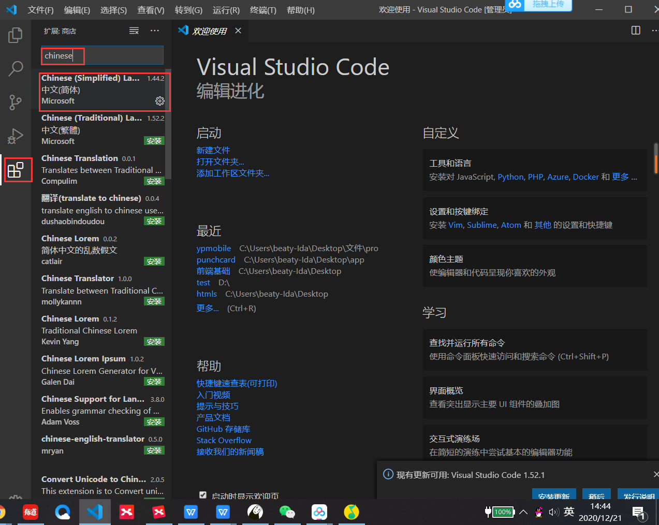Click the split editor icon
Viewport: 659px width, 525px height.
(x=636, y=31)
